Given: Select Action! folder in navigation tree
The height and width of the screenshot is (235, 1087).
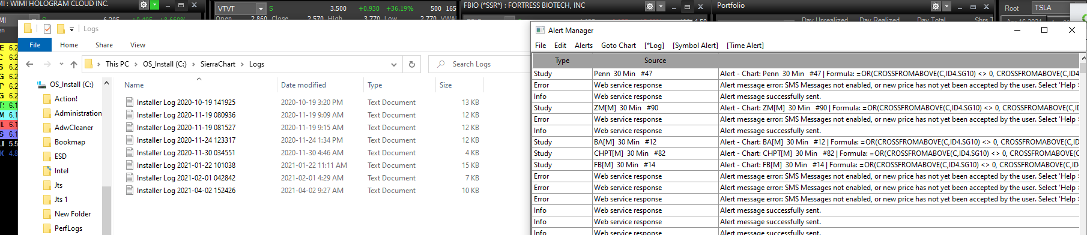Looking at the screenshot, I should 66,99.
